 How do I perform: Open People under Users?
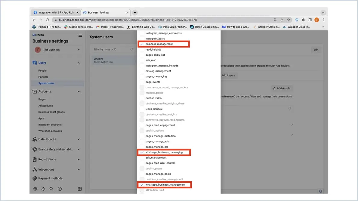click(x=42, y=71)
